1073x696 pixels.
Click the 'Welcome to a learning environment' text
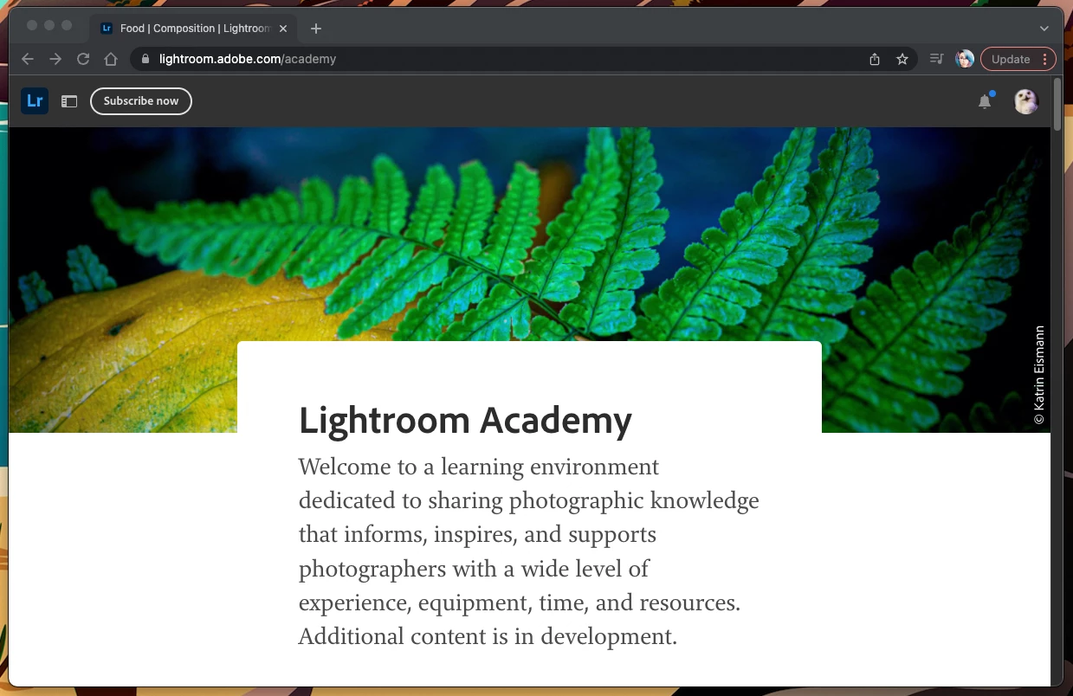[x=479, y=467]
